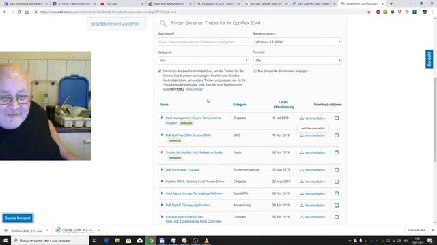Expand Intel Rapid Storage Technology F6 row
The height and width of the screenshot is (245, 437).
[162, 193]
